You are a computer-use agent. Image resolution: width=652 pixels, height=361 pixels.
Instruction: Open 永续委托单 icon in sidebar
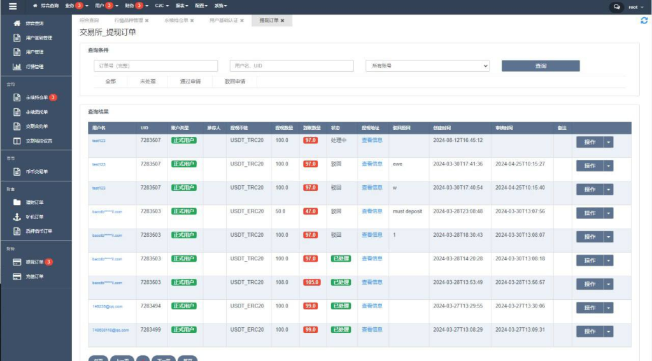pyautogui.click(x=17, y=112)
